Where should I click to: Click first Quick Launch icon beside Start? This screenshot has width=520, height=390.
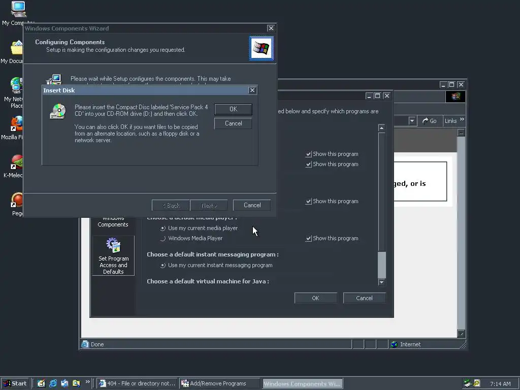(41, 383)
